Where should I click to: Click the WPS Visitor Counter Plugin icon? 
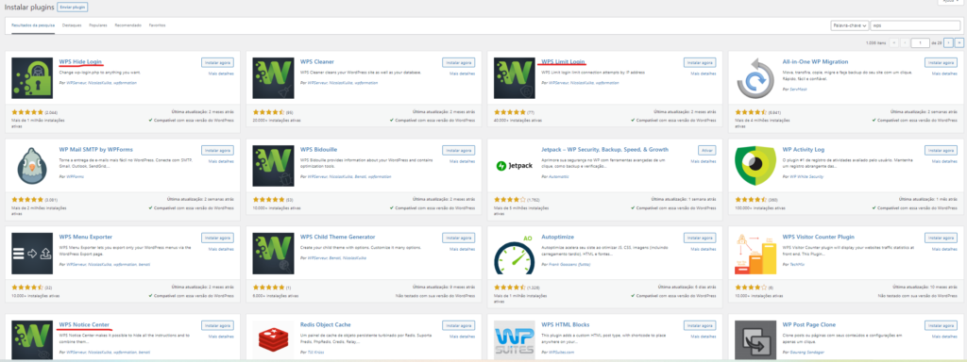755,254
